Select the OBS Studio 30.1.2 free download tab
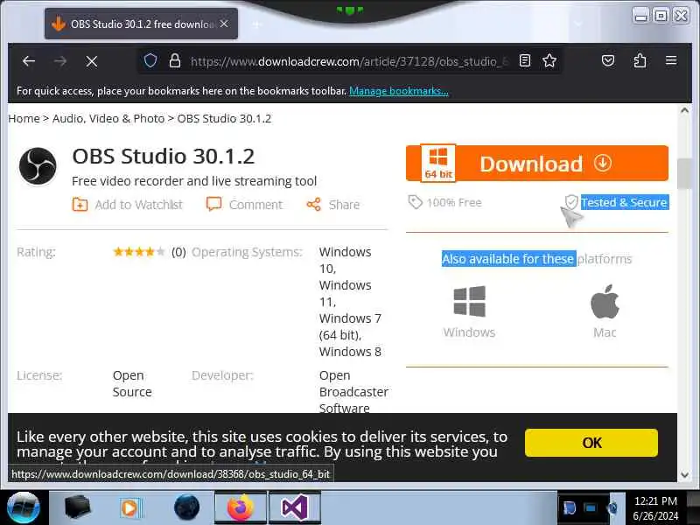 (x=141, y=24)
